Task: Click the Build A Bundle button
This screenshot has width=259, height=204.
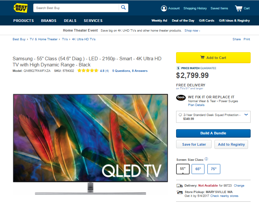Action: click(213, 133)
